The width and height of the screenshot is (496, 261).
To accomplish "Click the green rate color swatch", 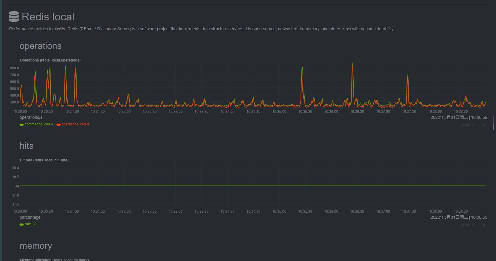I will (22, 224).
